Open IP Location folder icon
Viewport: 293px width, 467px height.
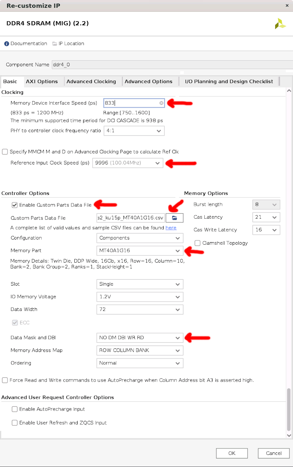pyautogui.click(x=55, y=44)
